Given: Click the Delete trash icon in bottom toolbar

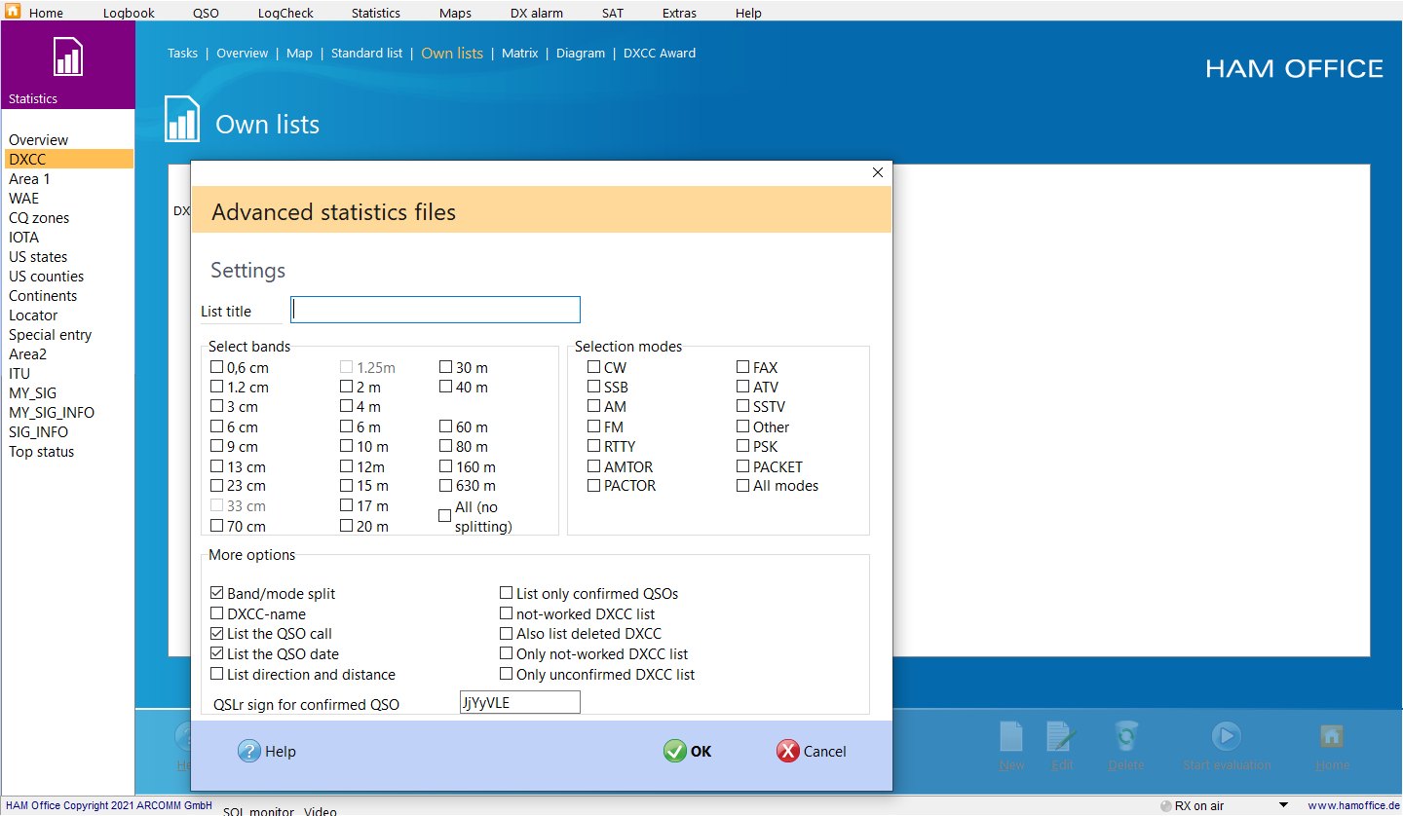Looking at the screenshot, I should (x=1125, y=735).
